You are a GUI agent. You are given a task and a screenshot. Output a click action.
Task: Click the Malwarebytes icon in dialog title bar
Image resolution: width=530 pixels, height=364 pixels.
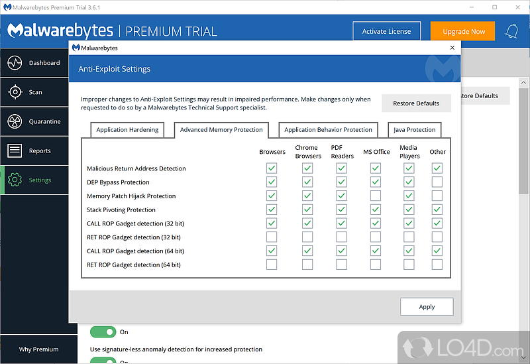[x=77, y=48]
